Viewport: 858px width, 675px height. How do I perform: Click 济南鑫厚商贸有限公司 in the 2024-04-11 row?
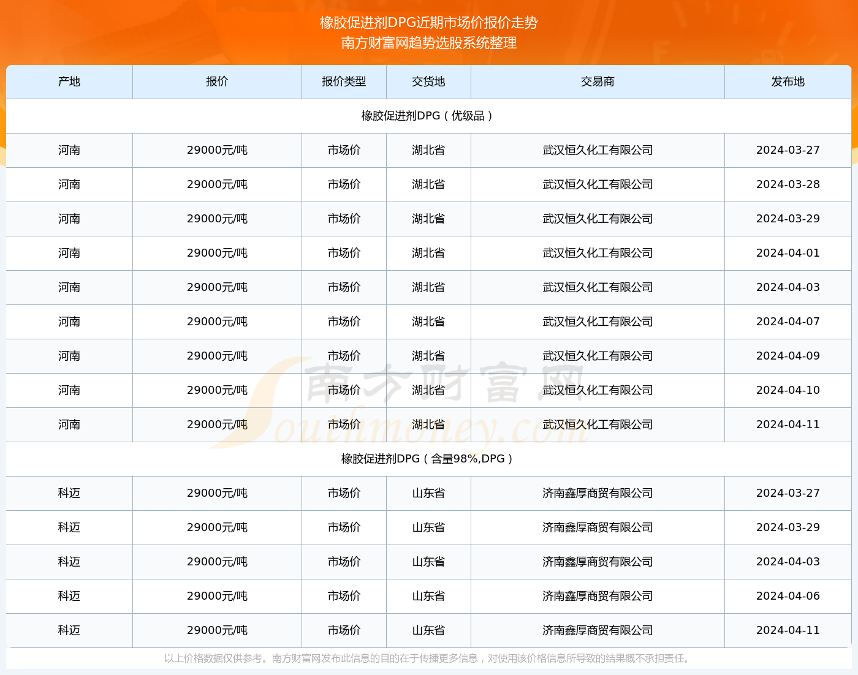click(598, 630)
